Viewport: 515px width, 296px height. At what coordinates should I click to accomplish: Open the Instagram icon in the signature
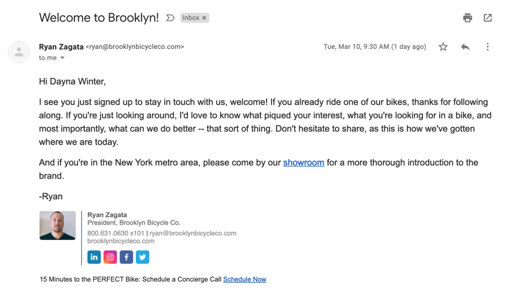tap(110, 257)
